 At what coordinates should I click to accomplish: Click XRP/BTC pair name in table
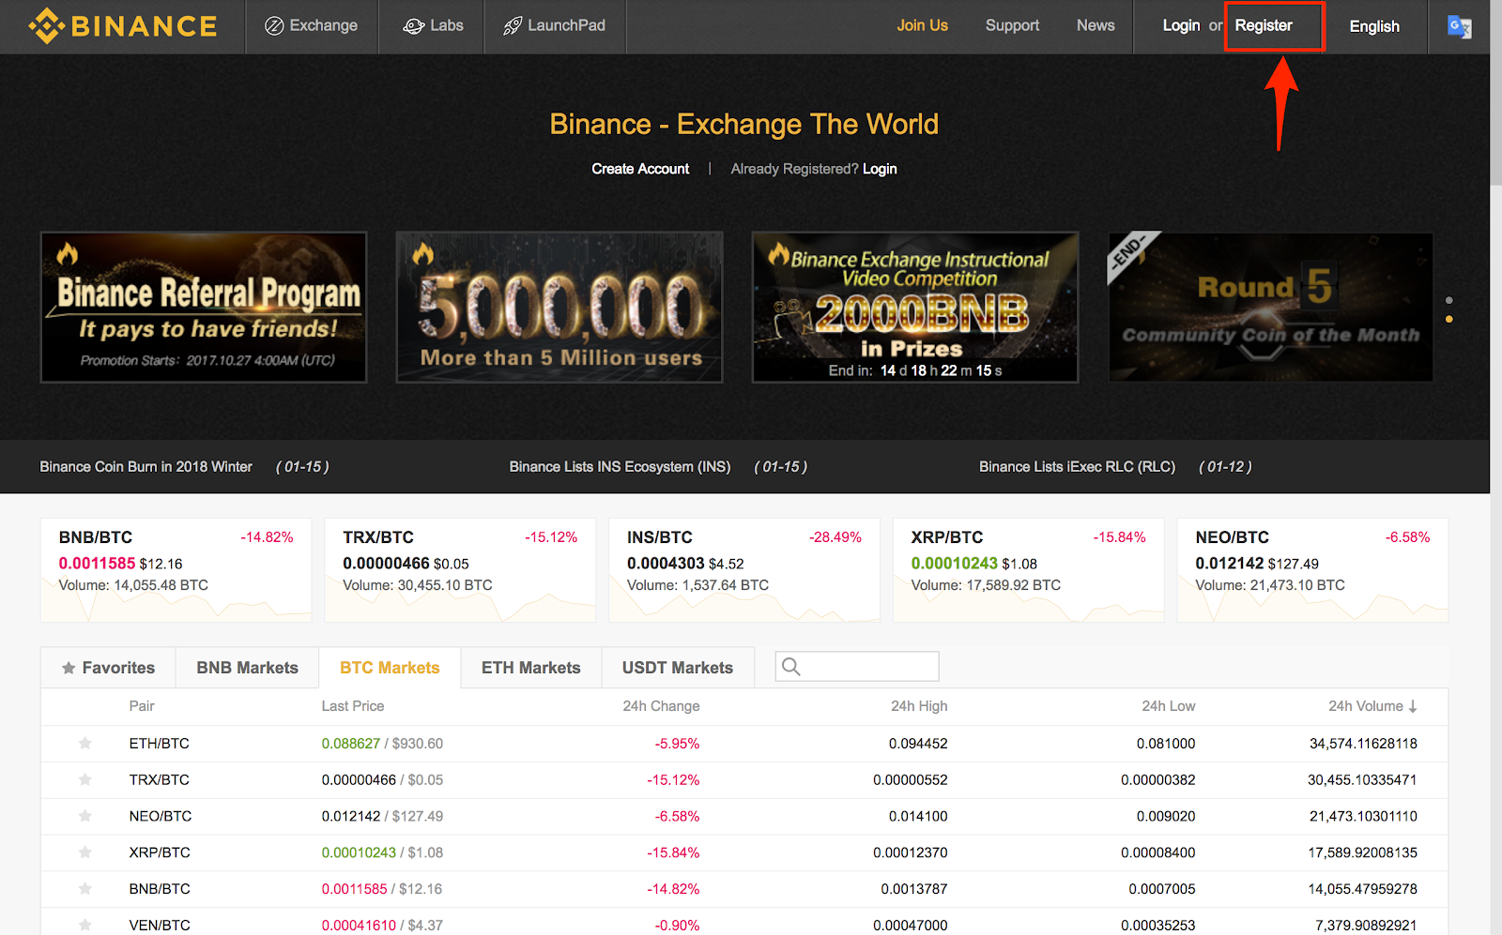160,852
